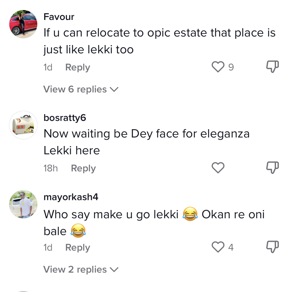Dislike Favour's comment about opic estate
This screenshot has width=291, height=292.
tap(272, 67)
